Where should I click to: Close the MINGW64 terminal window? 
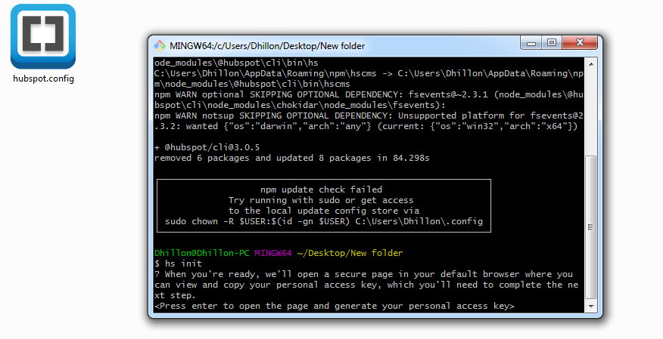click(580, 43)
